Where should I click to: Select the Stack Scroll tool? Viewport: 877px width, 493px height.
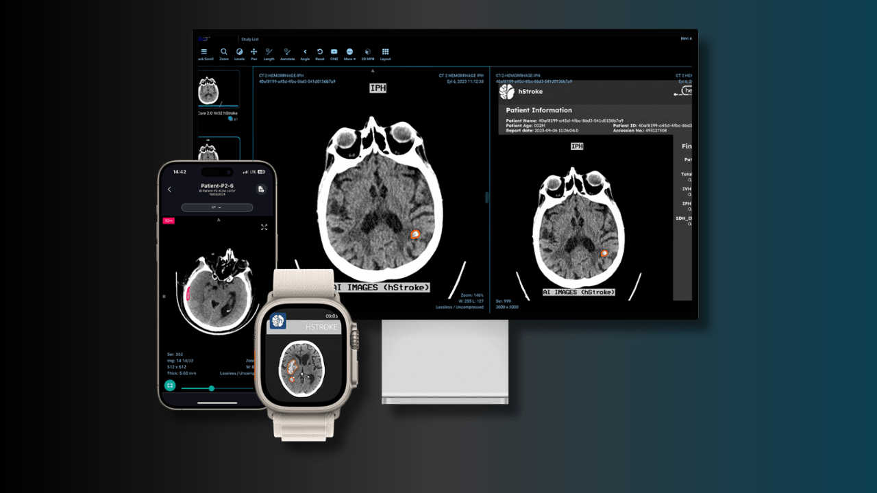[204, 52]
